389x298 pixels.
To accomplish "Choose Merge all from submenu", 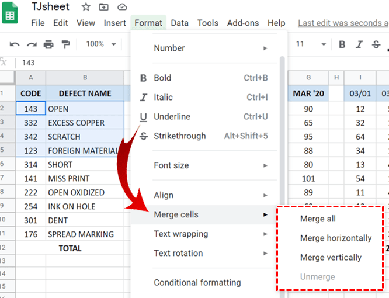I will (318, 219).
